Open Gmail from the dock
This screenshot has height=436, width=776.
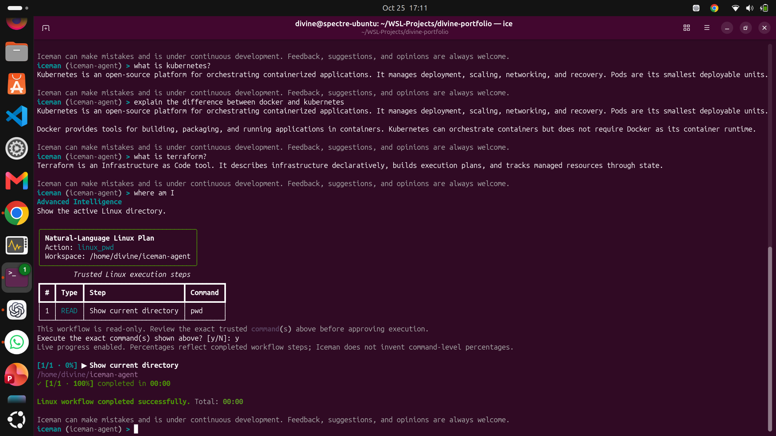[17, 181]
